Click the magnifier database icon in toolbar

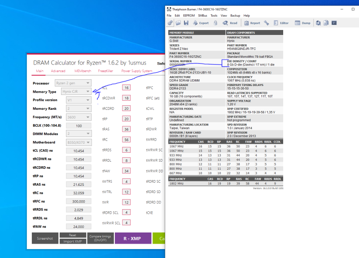(x=318, y=23)
